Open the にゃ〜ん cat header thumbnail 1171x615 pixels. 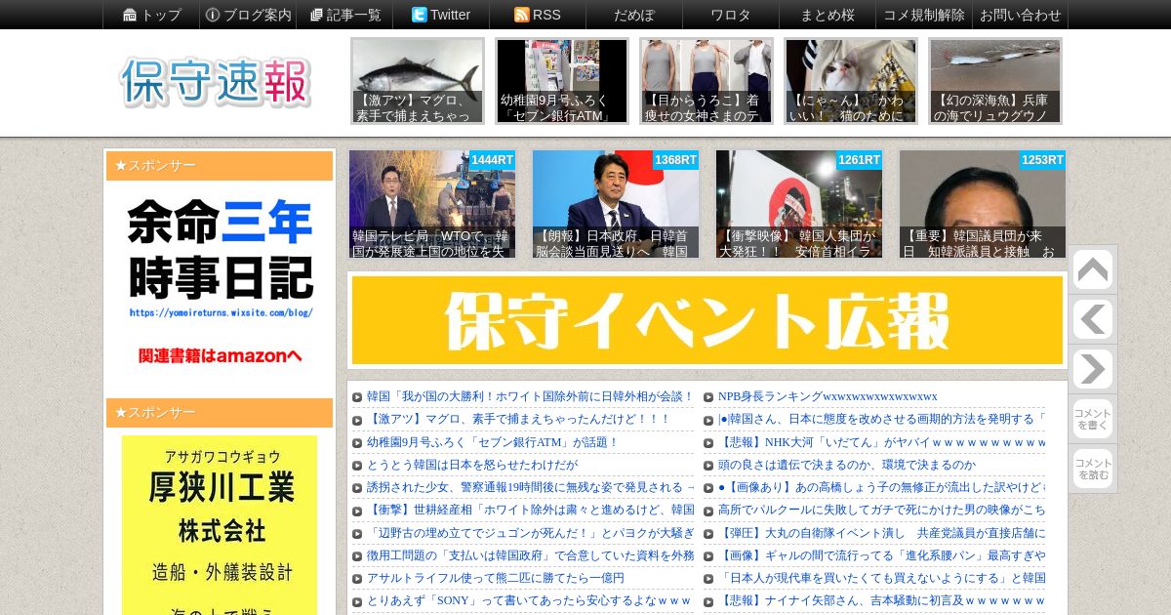(851, 81)
